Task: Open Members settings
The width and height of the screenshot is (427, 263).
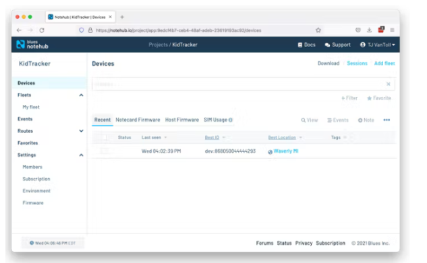Action: 32,167
